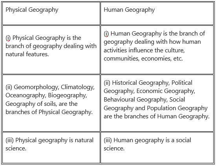The width and height of the screenshot is (216, 166).
Task: Click the (ii) marker before Historical Geography
Action: tap(107, 83)
